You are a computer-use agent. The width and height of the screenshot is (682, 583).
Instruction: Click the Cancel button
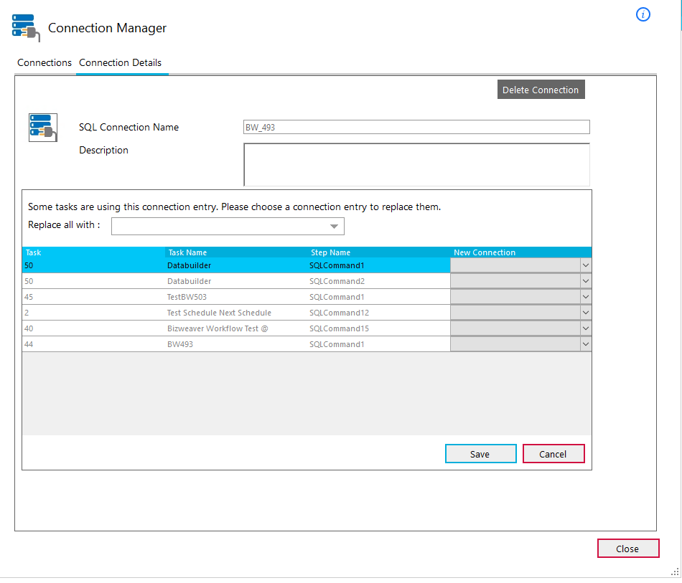553,454
